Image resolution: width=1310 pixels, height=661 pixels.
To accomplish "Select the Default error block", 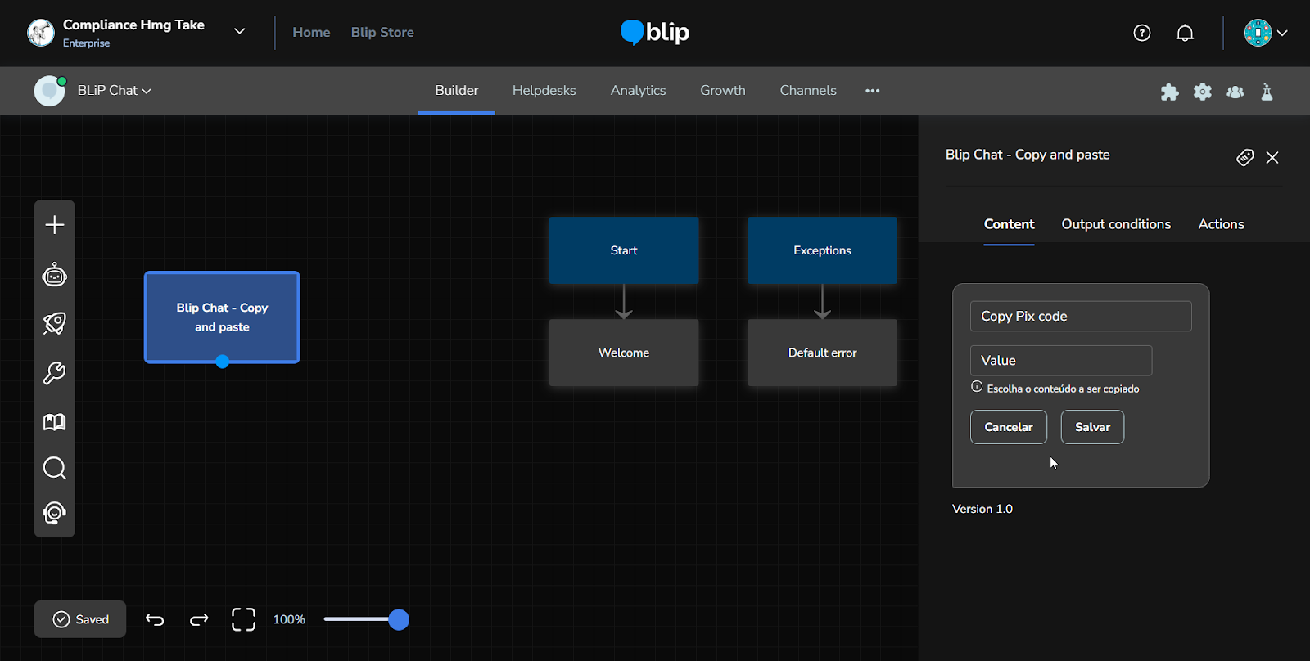I will click(x=822, y=353).
